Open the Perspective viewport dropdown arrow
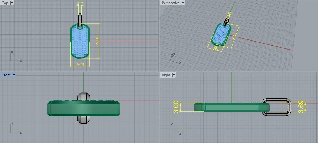Image resolution: width=318 pixels, height=143 pixels. pyautogui.click(x=183, y=3)
